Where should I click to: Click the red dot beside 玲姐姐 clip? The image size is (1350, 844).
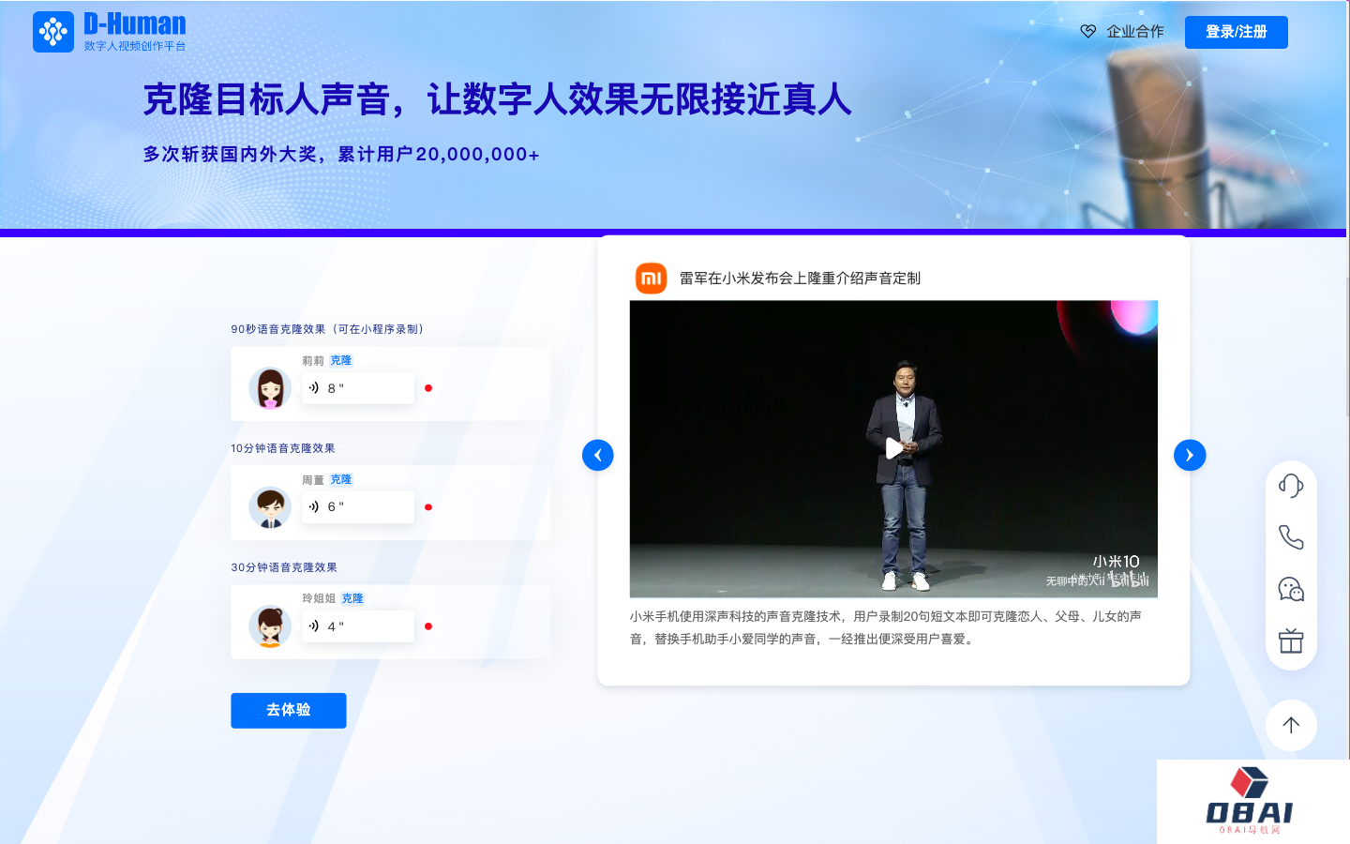coord(428,626)
